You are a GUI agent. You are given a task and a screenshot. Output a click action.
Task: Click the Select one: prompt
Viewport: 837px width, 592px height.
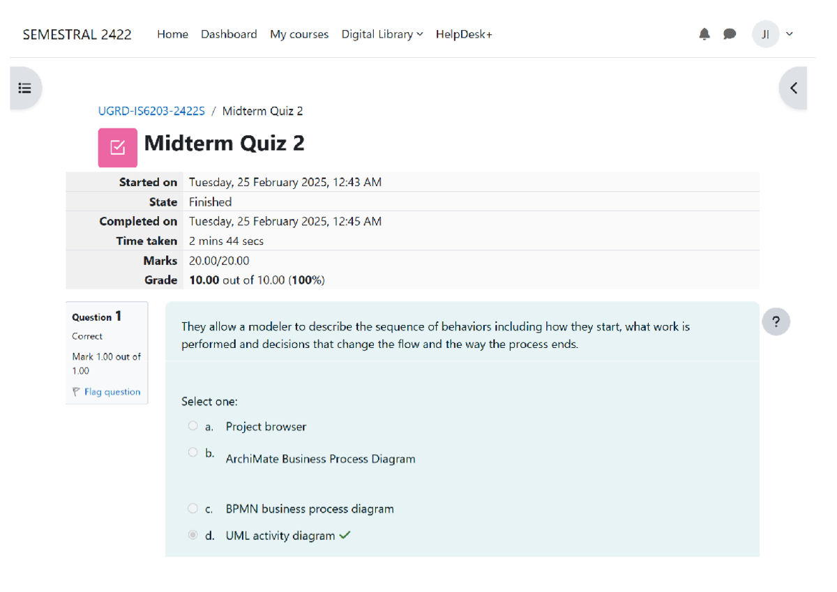(x=209, y=402)
